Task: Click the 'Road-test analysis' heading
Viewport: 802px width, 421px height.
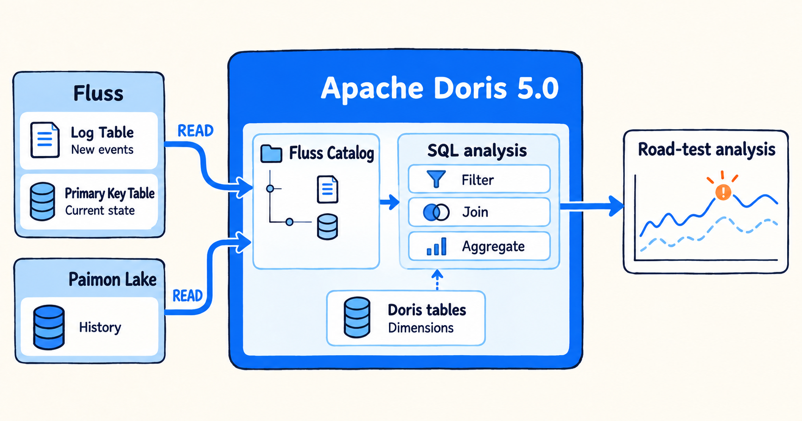Action: point(707,149)
